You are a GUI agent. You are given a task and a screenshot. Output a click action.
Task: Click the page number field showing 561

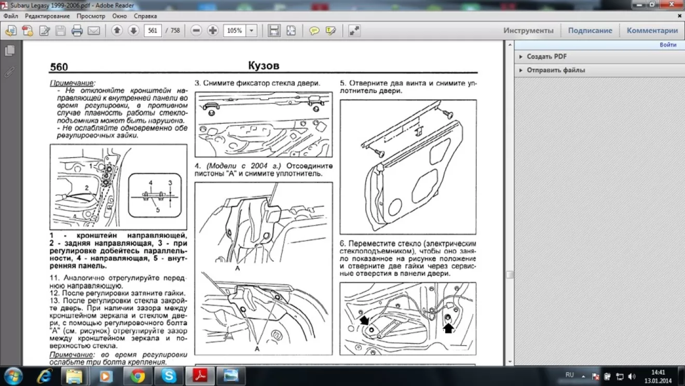point(153,31)
